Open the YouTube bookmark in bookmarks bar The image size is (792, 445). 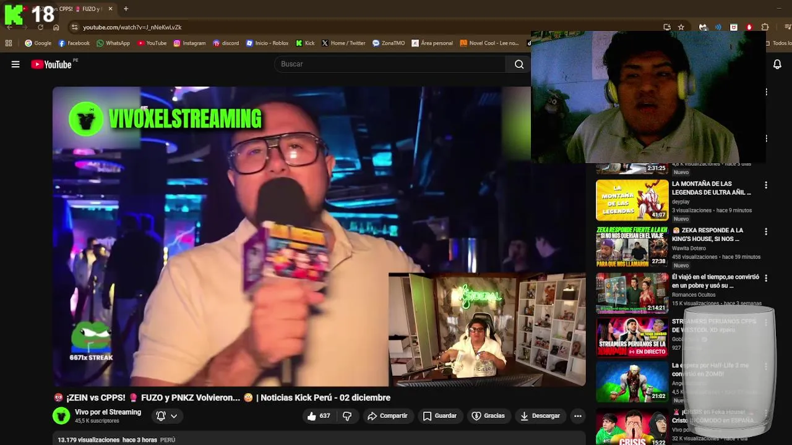click(152, 43)
